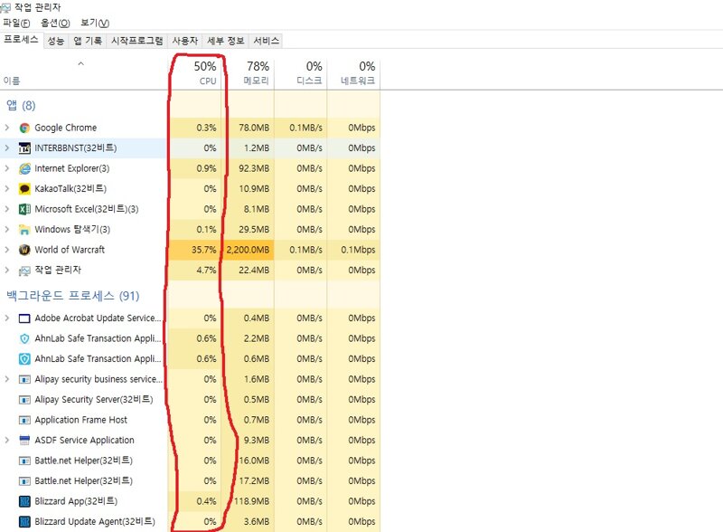Sort by the 디스크 column header
Image resolution: width=723 pixels, height=532 pixels.
point(301,73)
